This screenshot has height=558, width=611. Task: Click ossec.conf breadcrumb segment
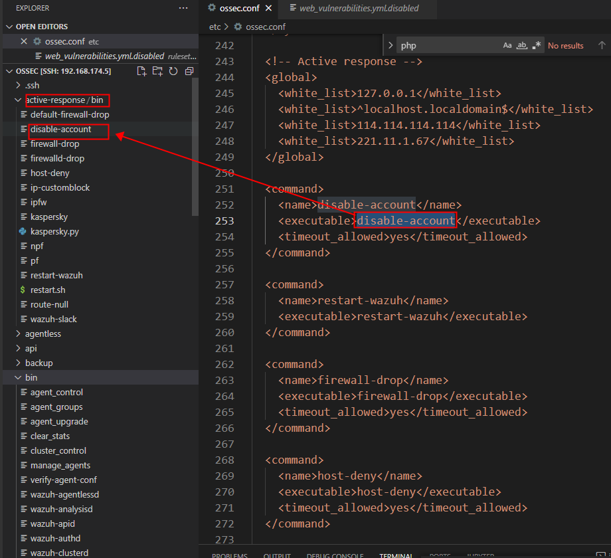pos(266,27)
